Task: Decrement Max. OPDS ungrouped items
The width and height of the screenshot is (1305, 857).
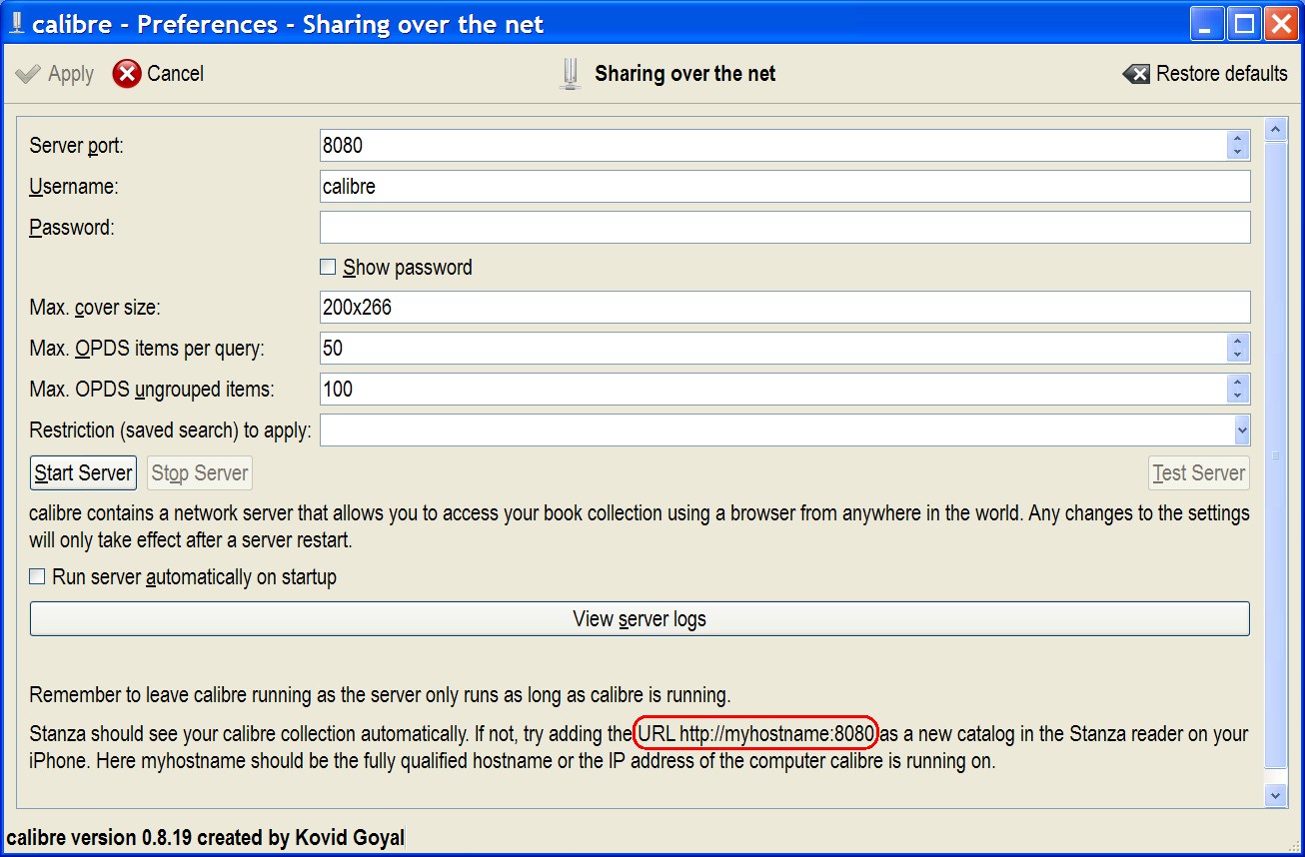Action: click(x=1238, y=397)
